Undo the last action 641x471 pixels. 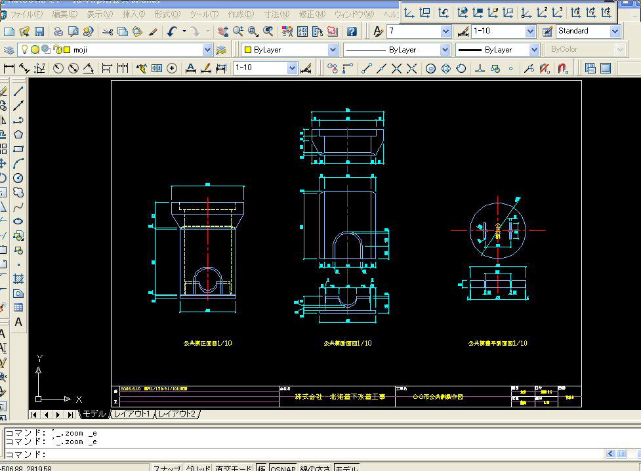pos(172,31)
